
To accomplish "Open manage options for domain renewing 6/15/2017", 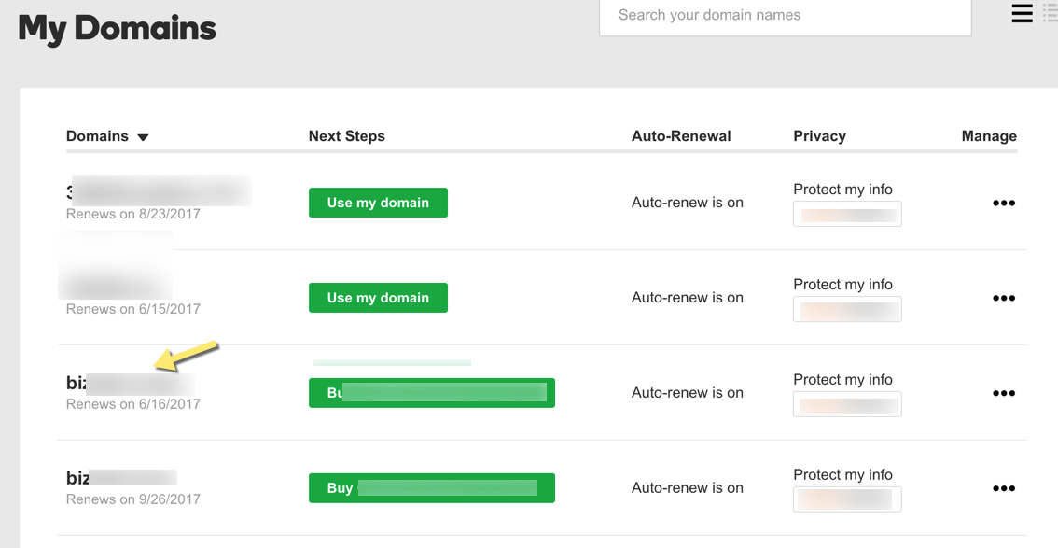I will point(1004,298).
